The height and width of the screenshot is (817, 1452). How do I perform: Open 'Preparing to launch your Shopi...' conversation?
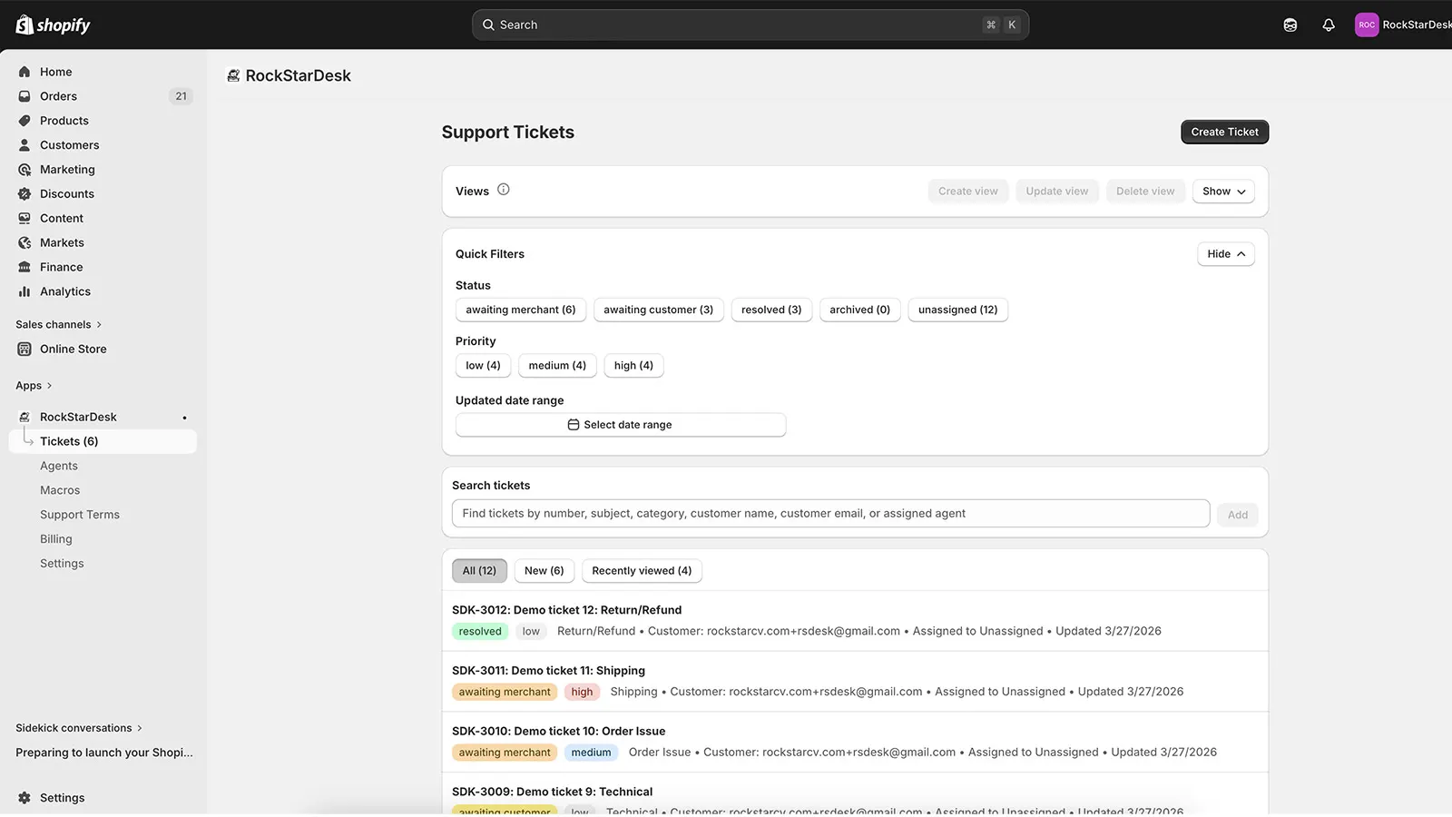tap(104, 753)
